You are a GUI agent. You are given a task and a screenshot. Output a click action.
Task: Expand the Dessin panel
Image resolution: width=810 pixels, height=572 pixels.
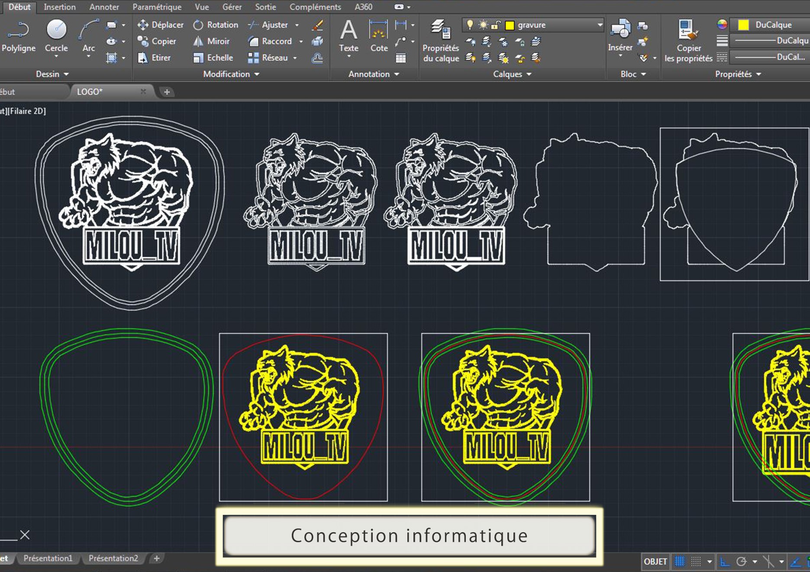pos(52,74)
